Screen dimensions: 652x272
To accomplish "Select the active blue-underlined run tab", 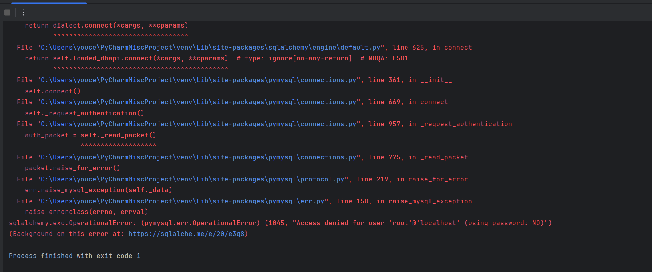I will (x=49, y=2).
